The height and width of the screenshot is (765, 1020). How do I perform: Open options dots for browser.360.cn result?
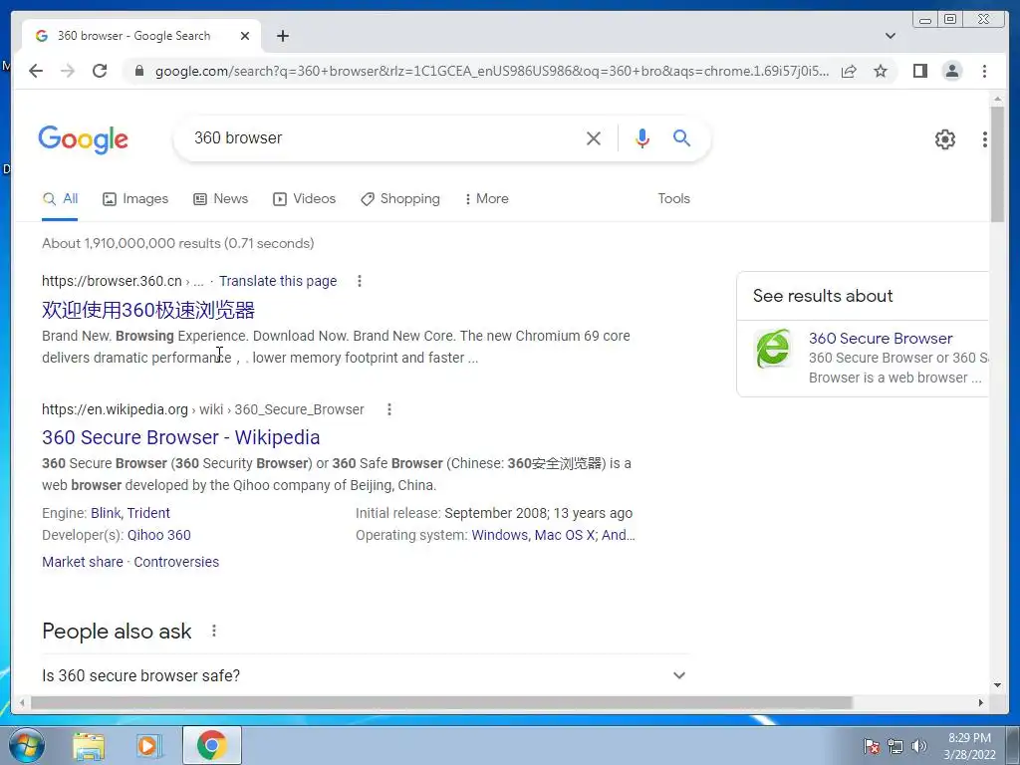[359, 281]
